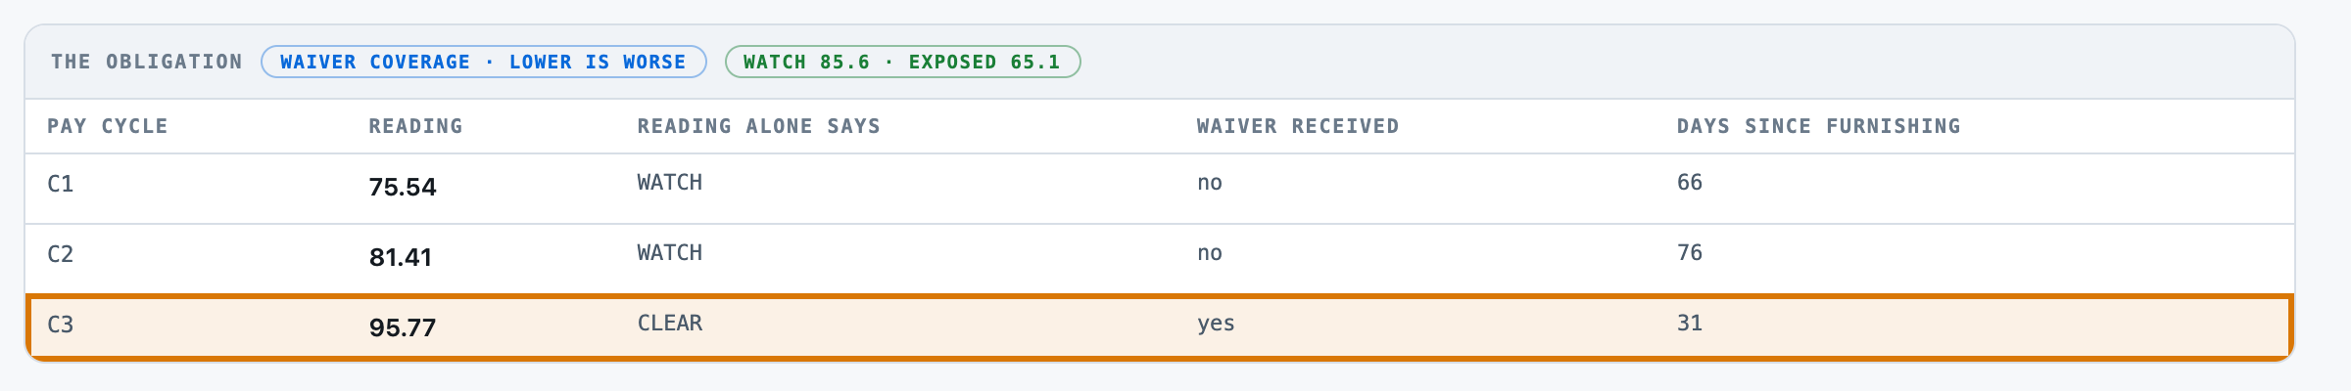The height and width of the screenshot is (391, 2351).
Task: Click the 95.77 reading value
Action: [x=403, y=327]
